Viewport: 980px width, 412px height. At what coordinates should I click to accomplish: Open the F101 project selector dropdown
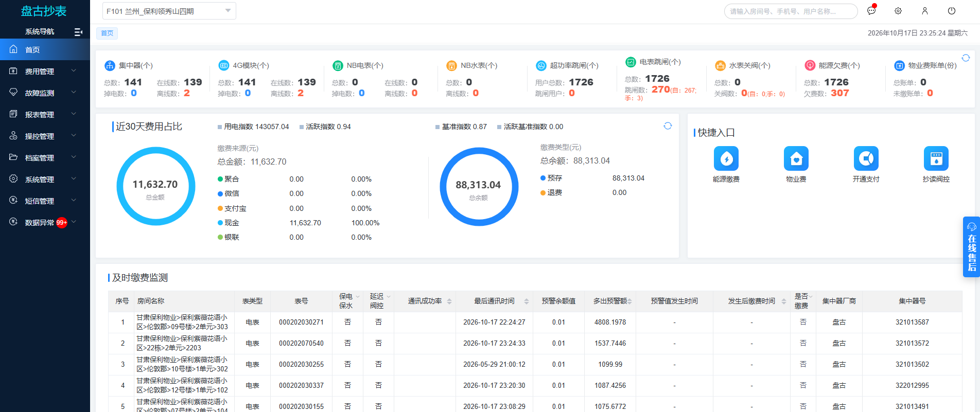coord(169,11)
